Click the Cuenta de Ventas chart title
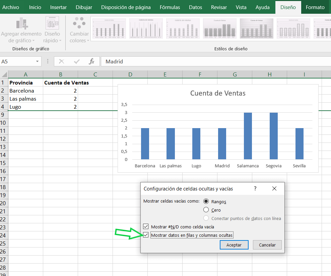The height and width of the screenshot is (276, 331). [x=218, y=93]
